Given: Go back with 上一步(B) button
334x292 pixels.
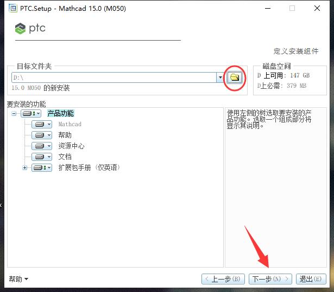Looking at the screenshot, I should tap(223, 279).
